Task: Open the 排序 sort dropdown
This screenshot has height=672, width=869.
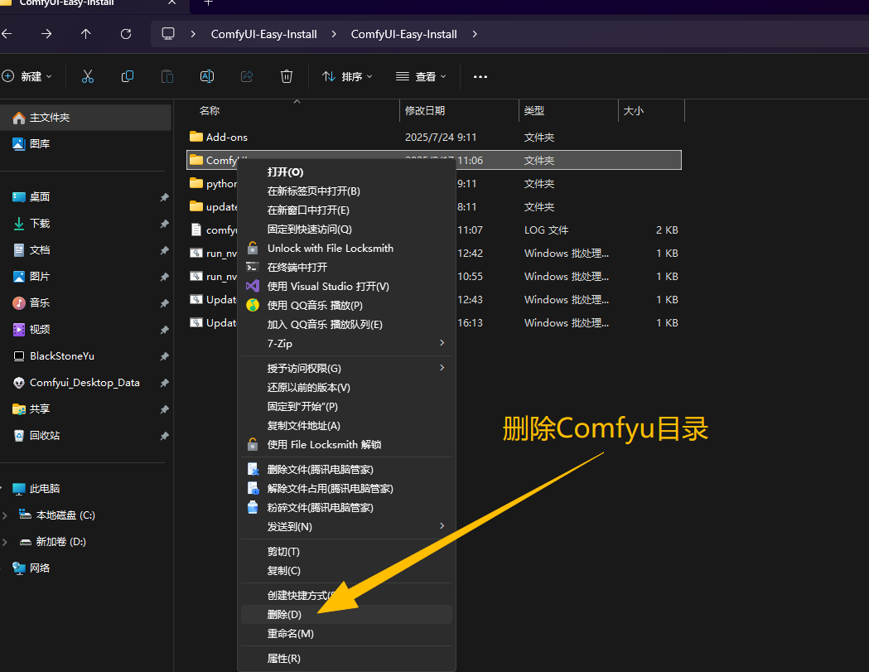Action: click(x=347, y=76)
